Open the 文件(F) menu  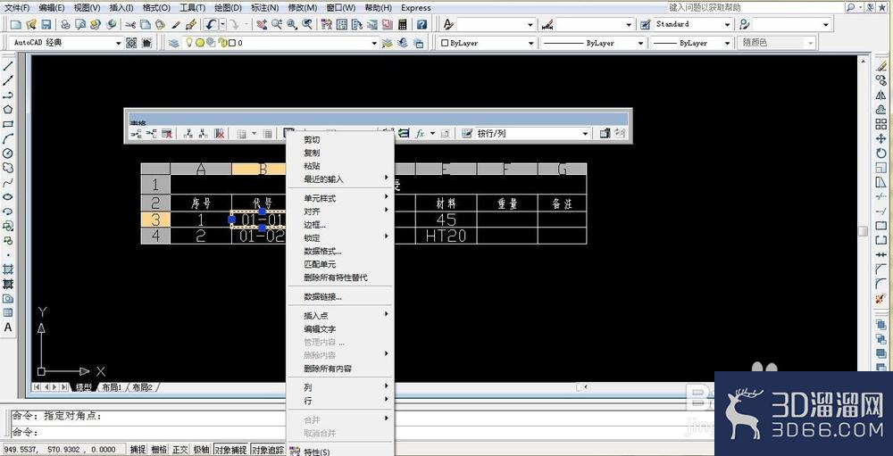coord(17,8)
